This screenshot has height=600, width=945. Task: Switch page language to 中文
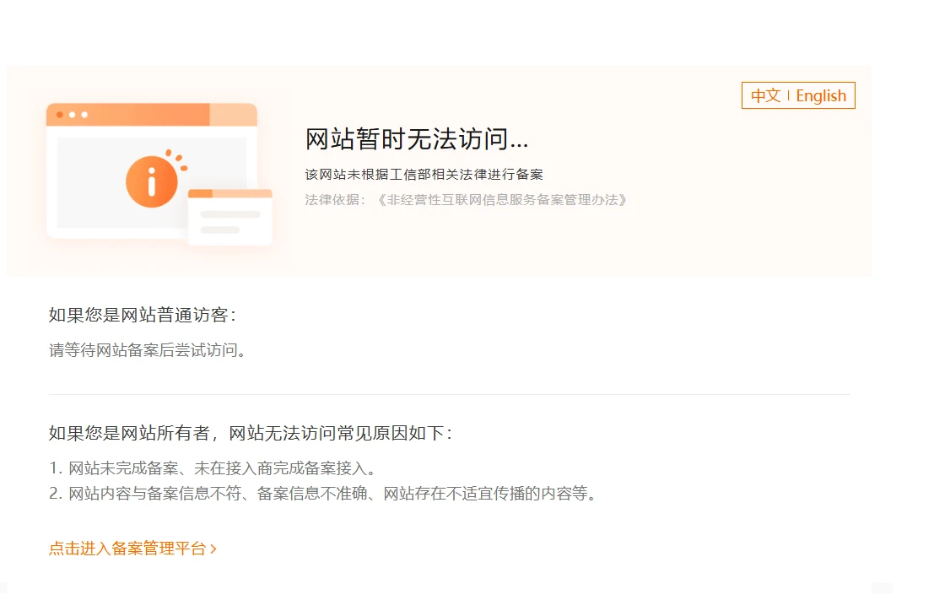tap(765, 96)
